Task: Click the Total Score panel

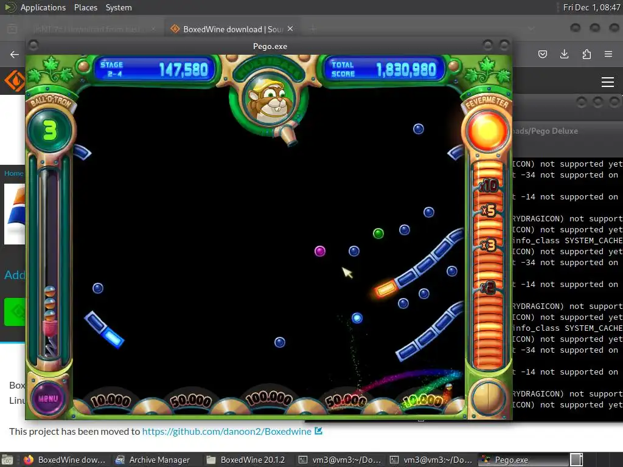Action: pyautogui.click(x=384, y=69)
